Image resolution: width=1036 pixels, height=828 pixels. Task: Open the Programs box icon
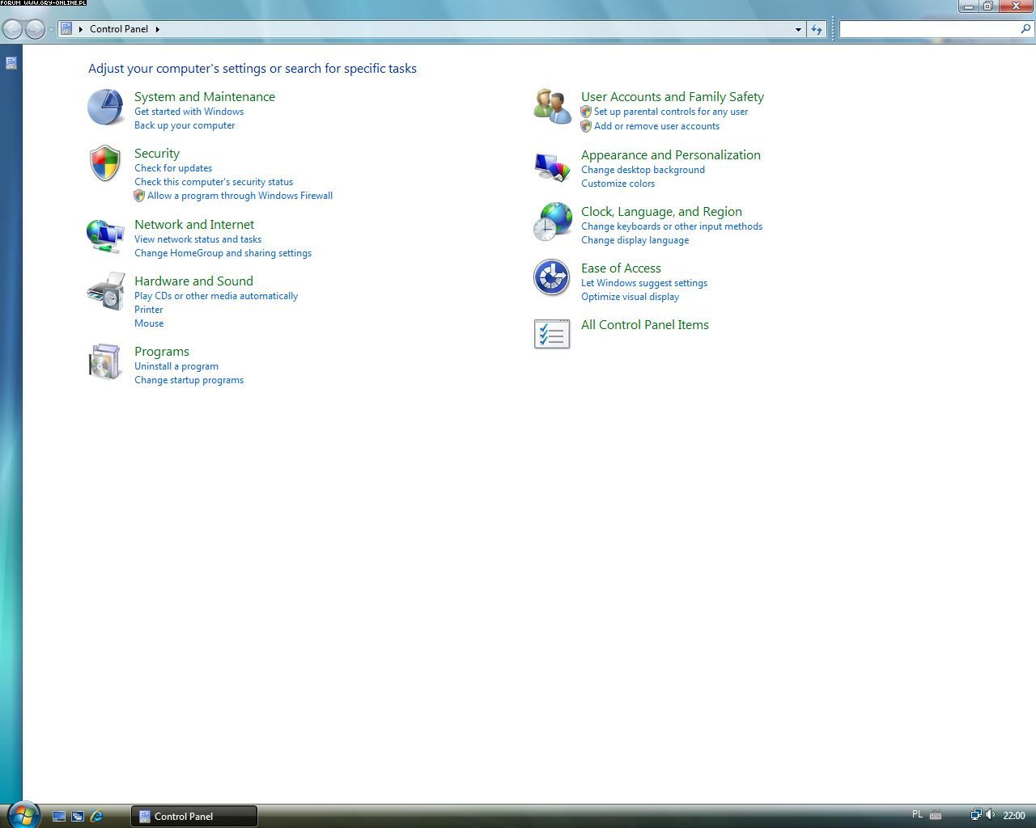pyautogui.click(x=105, y=362)
